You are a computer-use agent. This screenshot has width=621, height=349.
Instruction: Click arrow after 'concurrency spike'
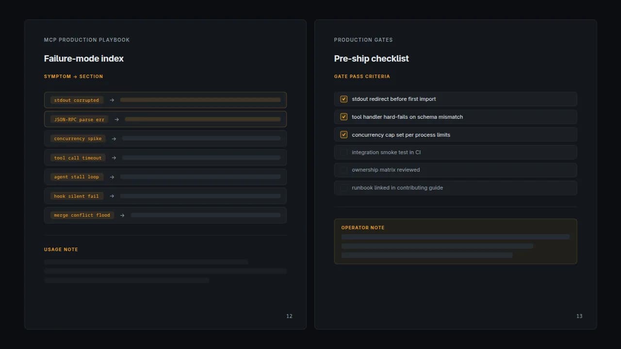[114, 139]
